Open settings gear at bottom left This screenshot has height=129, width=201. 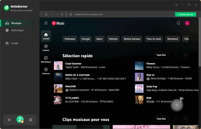coord(9,120)
